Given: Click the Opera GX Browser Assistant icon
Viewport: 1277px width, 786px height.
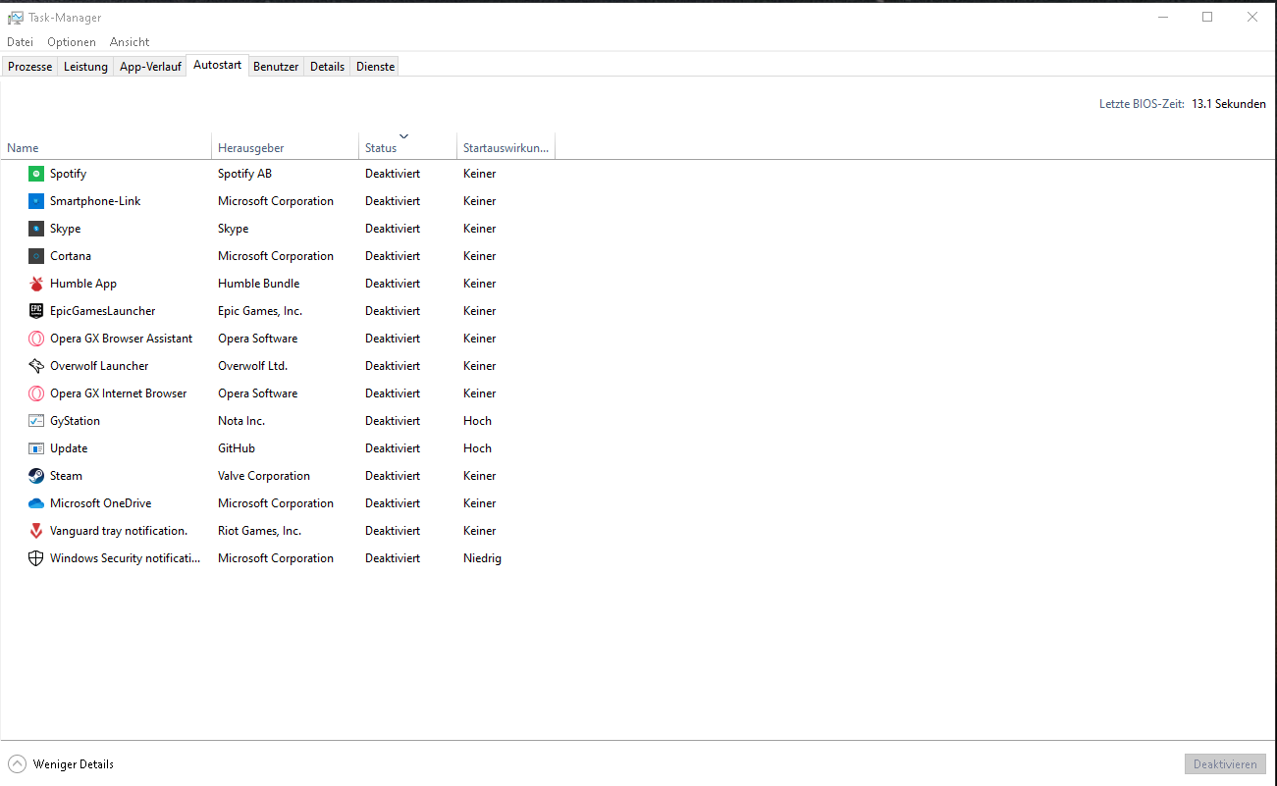Looking at the screenshot, I should coord(36,339).
